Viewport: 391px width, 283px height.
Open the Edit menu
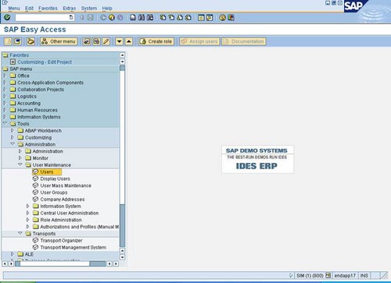pos(29,9)
